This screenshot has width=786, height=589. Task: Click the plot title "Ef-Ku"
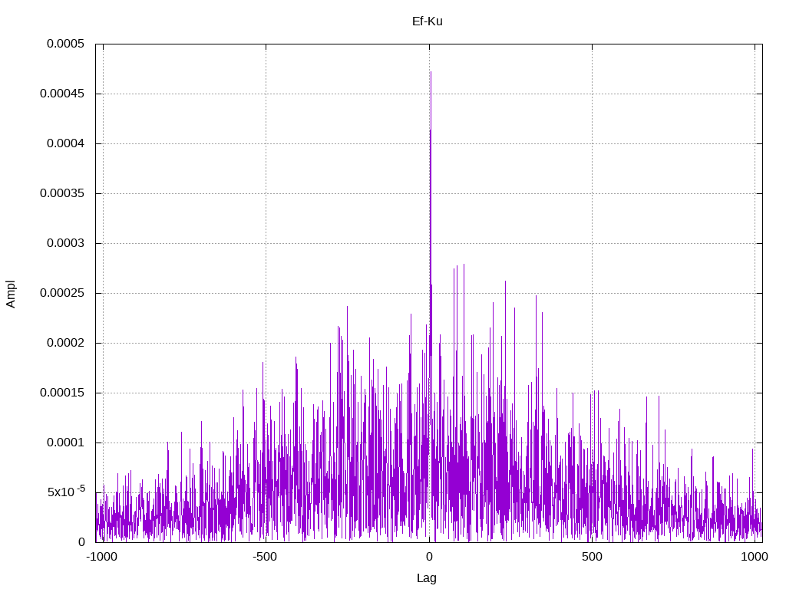pyautogui.click(x=427, y=21)
